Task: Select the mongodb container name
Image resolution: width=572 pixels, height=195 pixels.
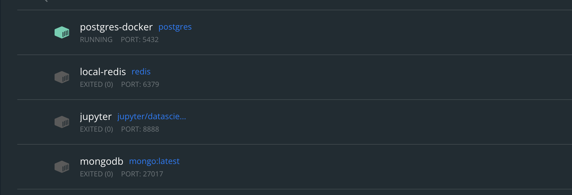Action: click(102, 161)
